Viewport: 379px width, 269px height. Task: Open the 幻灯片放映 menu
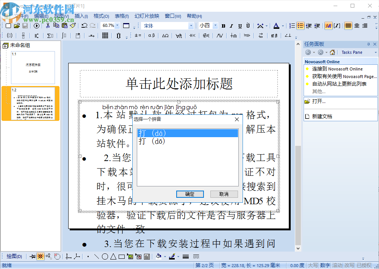(146, 16)
